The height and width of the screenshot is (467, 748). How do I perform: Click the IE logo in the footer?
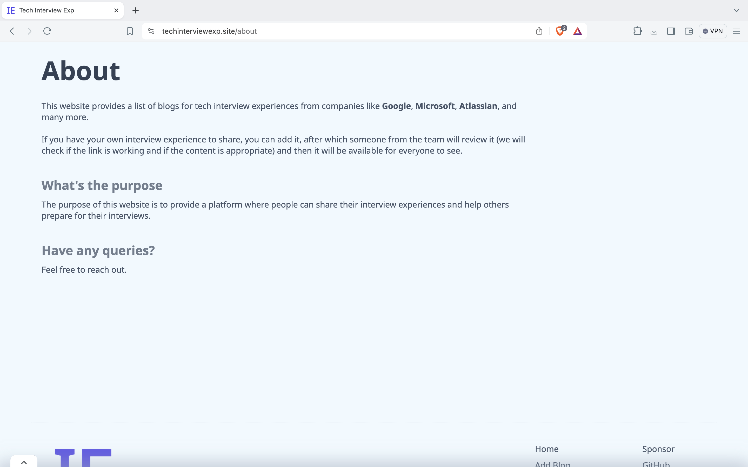(83, 458)
